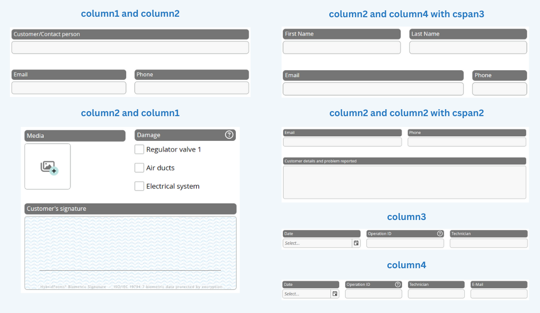Click the Customer/Contact person input field
The height and width of the screenshot is (313, 540).
click(x=130, y=48)
